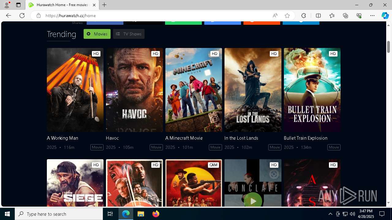Screen dimensions: 392x220
Task: Click the scrollbar down arrow
Action: tap(388, 203)
